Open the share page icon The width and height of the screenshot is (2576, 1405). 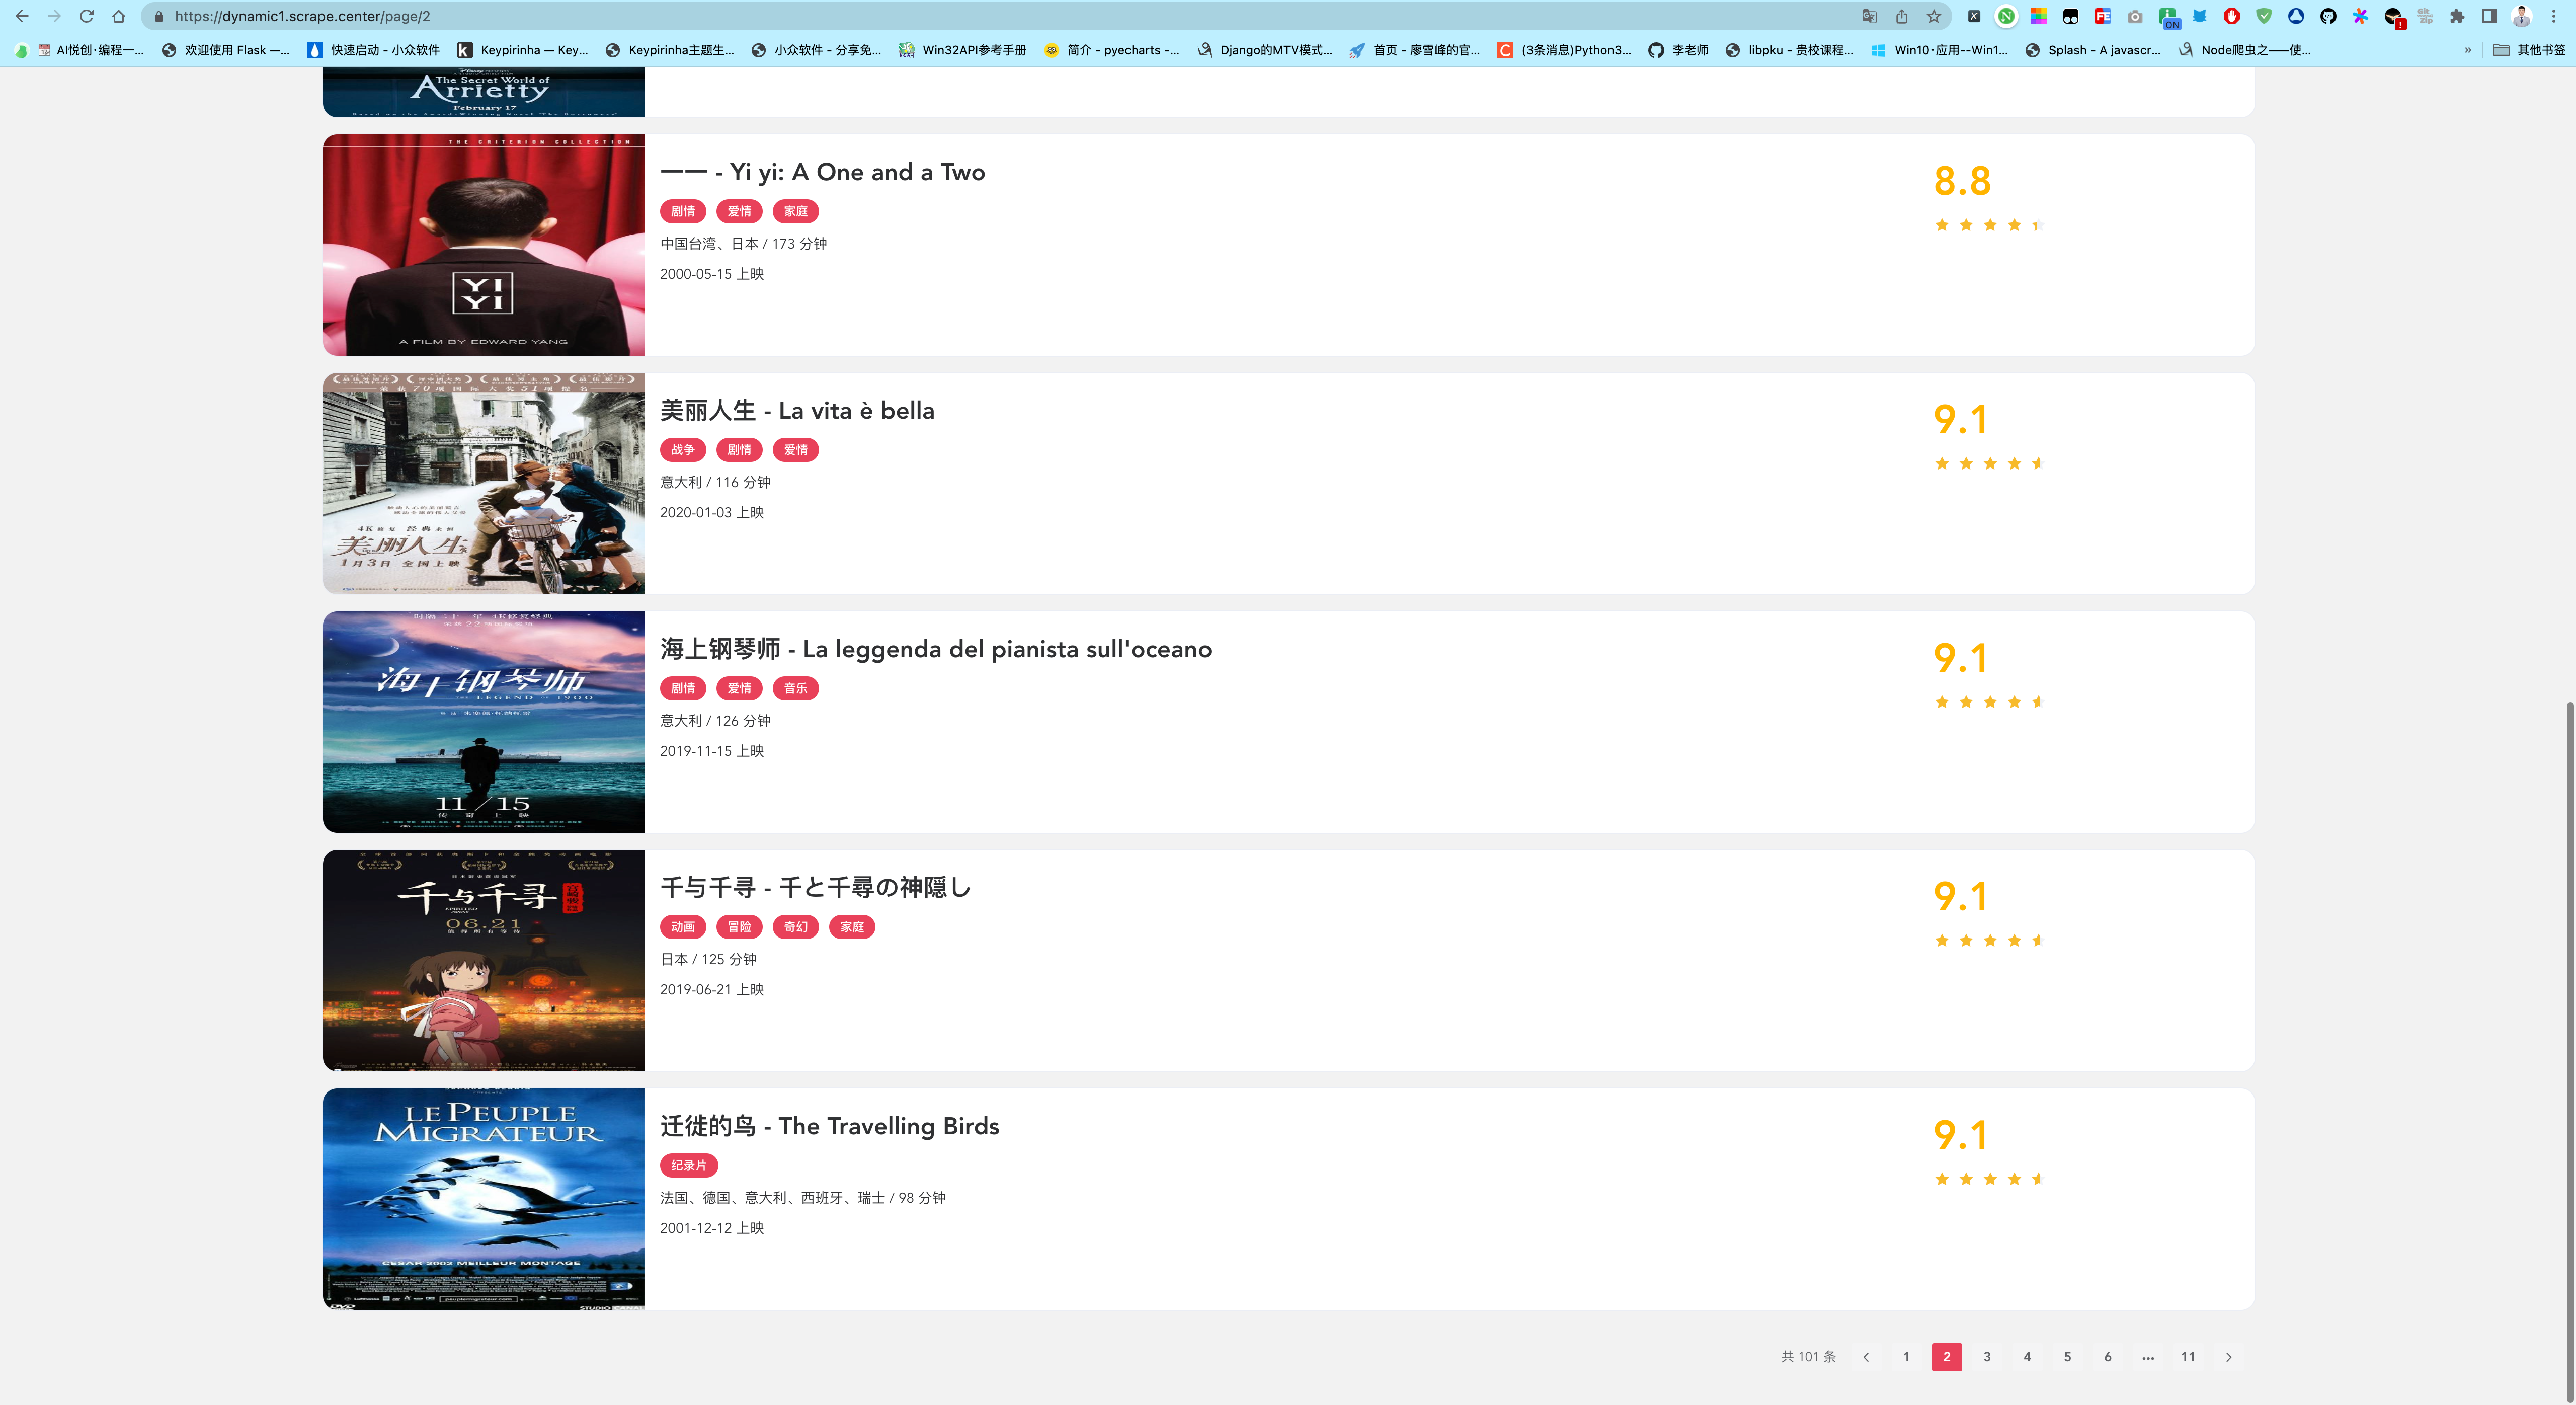tap(1902, 16)
